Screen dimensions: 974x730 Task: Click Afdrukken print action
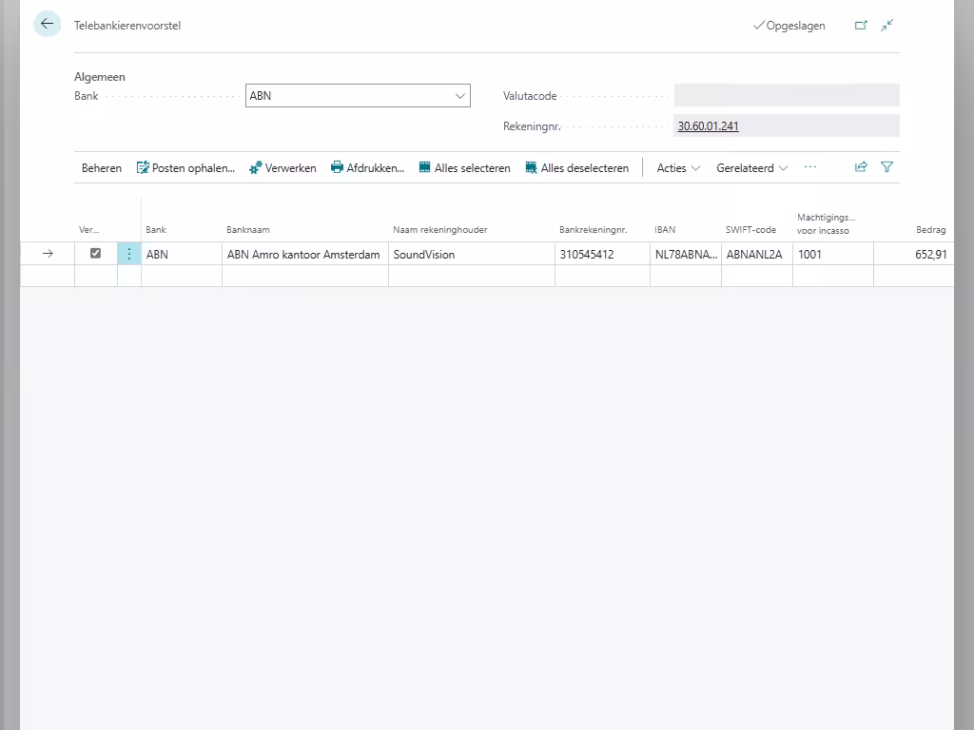pyautogui.click(x=367, y=168)
